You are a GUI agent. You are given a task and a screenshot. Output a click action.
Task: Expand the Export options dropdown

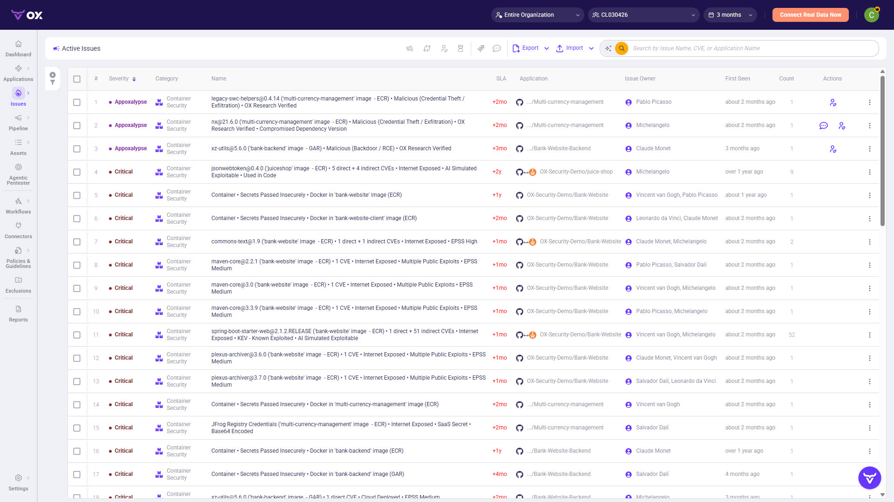(547, 48)
